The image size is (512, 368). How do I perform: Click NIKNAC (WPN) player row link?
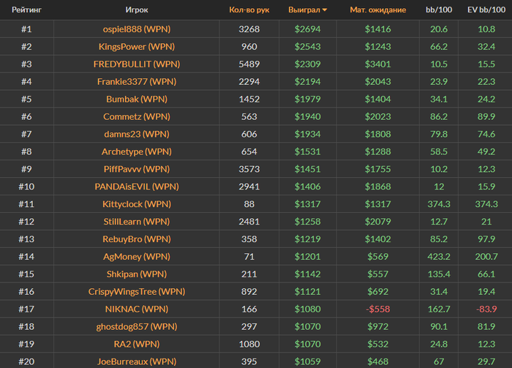pyautogui.click(x=136, y=309)
